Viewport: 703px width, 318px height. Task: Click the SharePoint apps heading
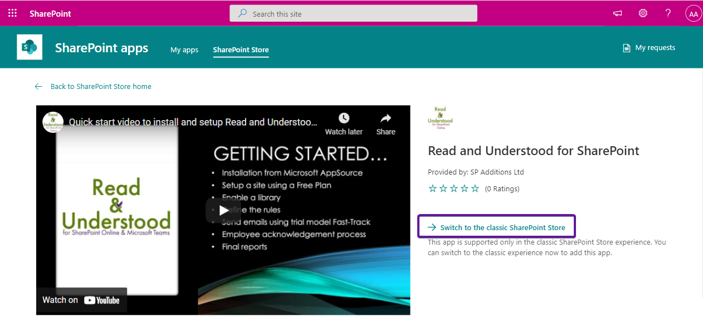tap(101, 48)
